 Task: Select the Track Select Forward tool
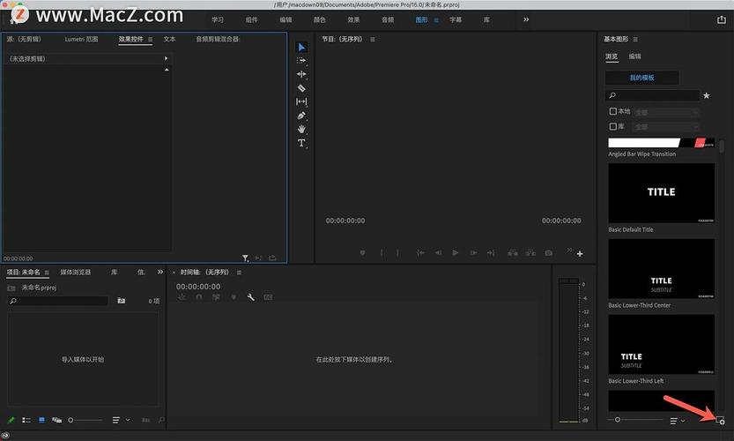pyautogui.click(x=301, y=61)
